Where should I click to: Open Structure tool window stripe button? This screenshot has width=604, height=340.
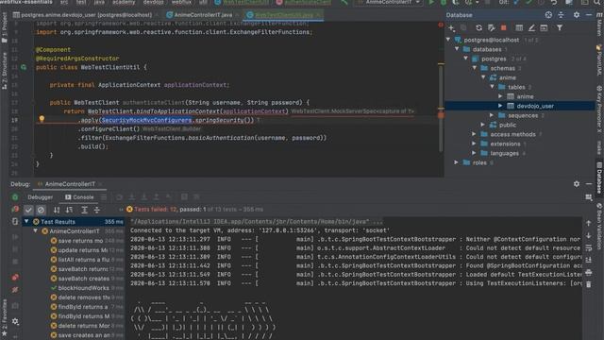tap(4, 72)
